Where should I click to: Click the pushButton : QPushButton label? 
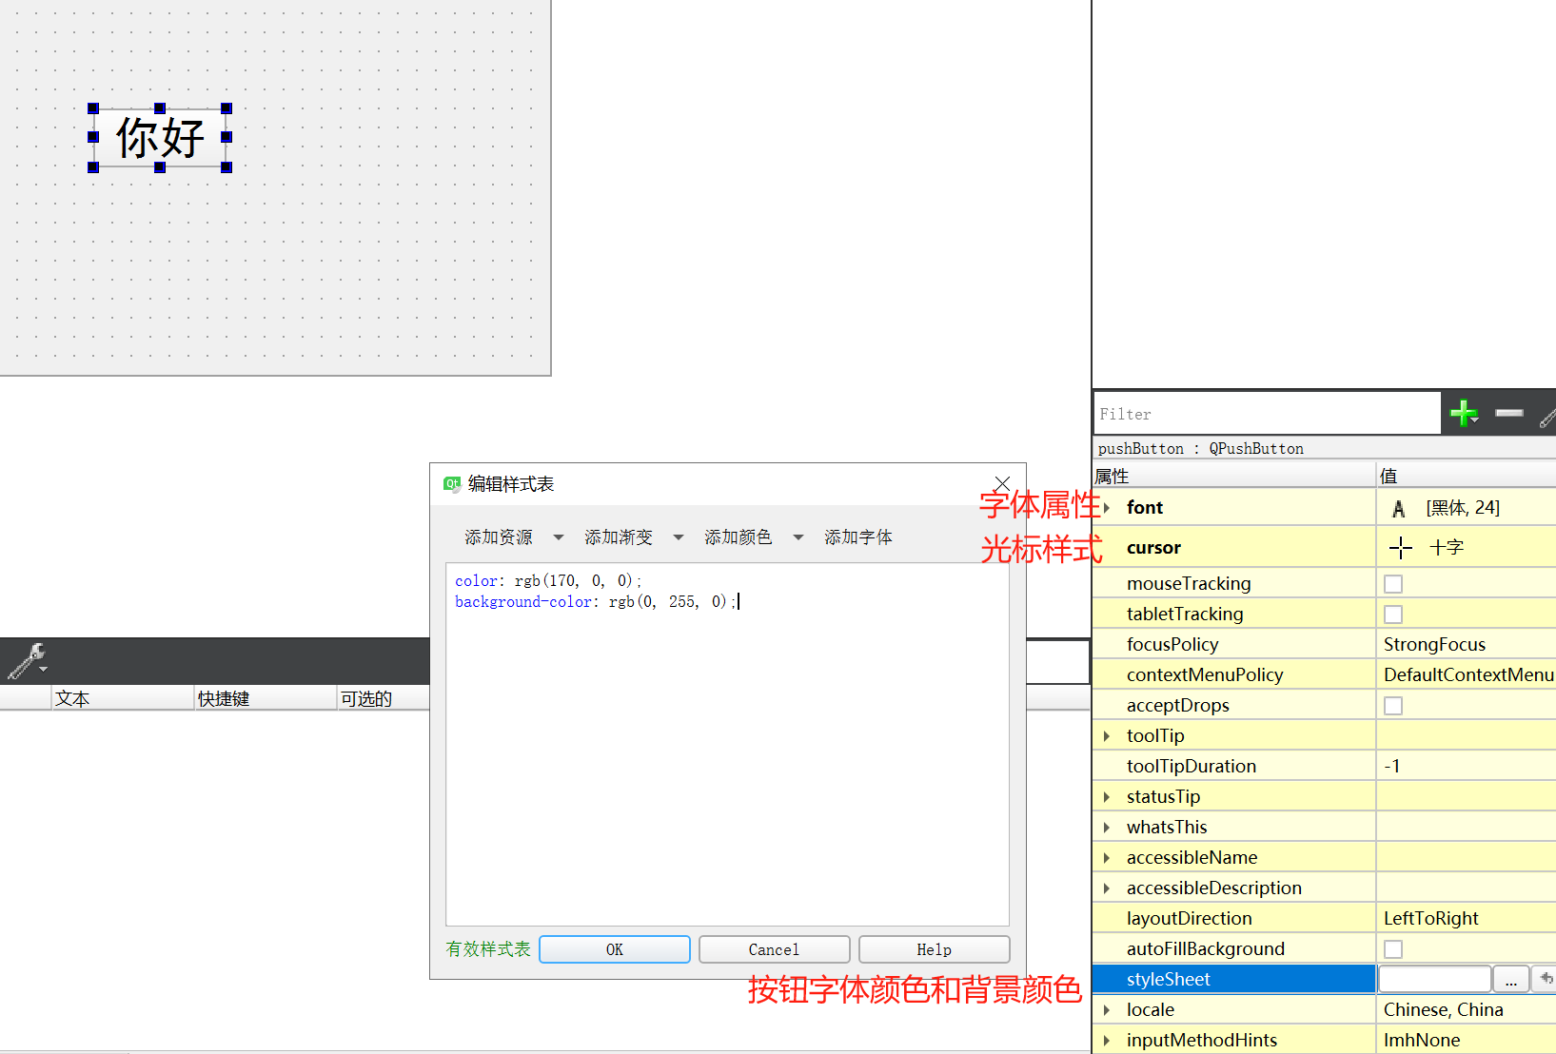1201,449
